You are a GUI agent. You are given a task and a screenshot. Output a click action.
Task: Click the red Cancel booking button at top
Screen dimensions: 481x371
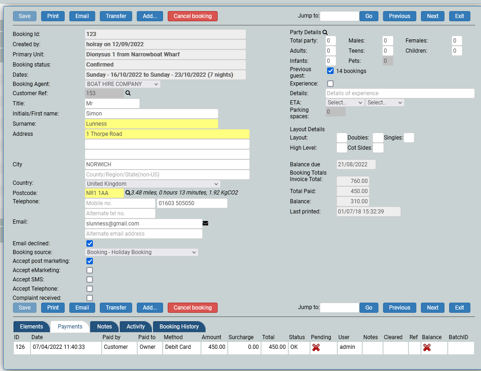coord(192,16)
